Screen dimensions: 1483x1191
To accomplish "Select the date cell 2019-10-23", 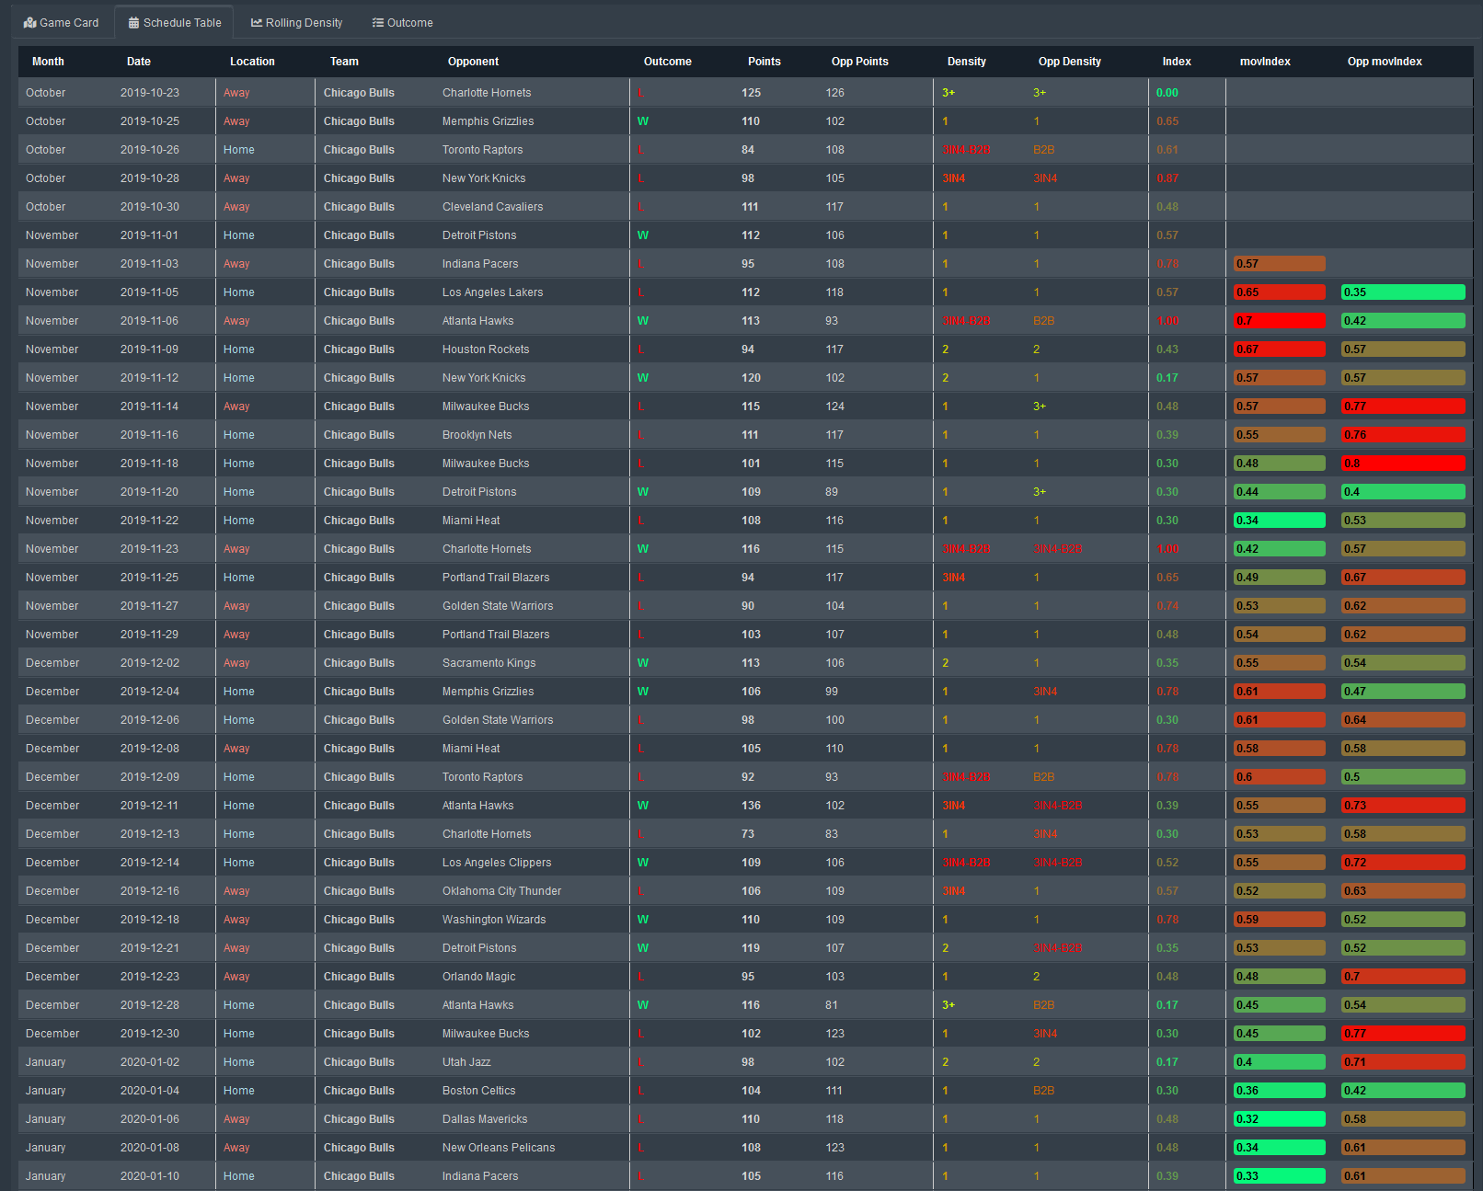I will click(x=150, y=93).
